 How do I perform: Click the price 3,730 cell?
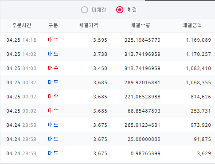click(x=100, y=54)
